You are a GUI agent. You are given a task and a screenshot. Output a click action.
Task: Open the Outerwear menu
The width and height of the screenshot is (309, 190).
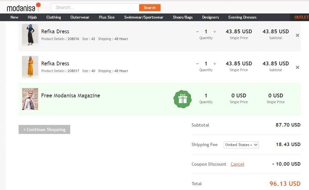[x=80, y=17]
